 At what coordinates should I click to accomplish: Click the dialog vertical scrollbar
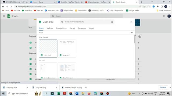134,39
